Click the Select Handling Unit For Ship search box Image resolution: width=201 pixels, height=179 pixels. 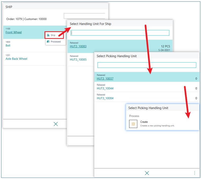(x=120, y=33)
